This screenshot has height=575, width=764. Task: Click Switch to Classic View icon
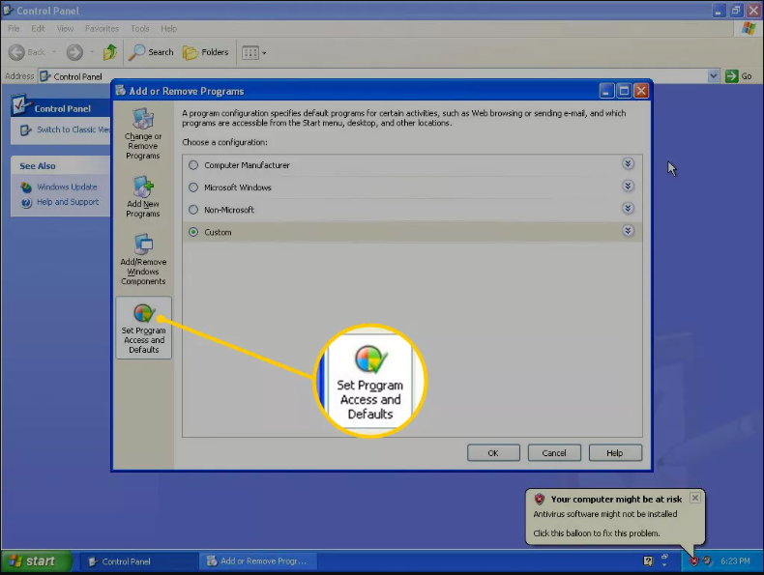tap(26, 130)
